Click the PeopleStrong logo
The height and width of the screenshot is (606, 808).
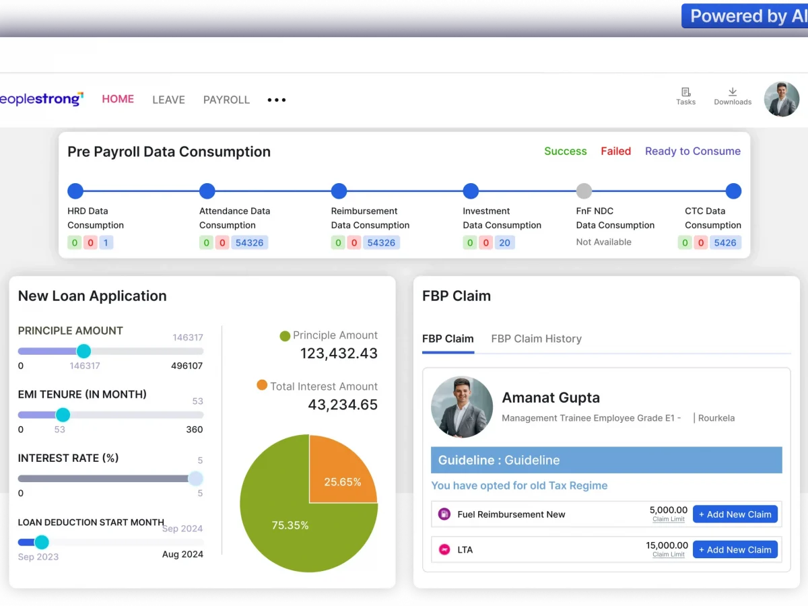click(40, 99)
